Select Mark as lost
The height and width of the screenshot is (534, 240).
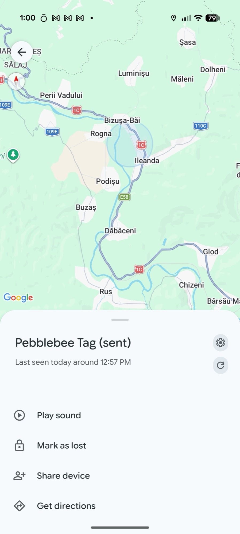coord(61,445)
